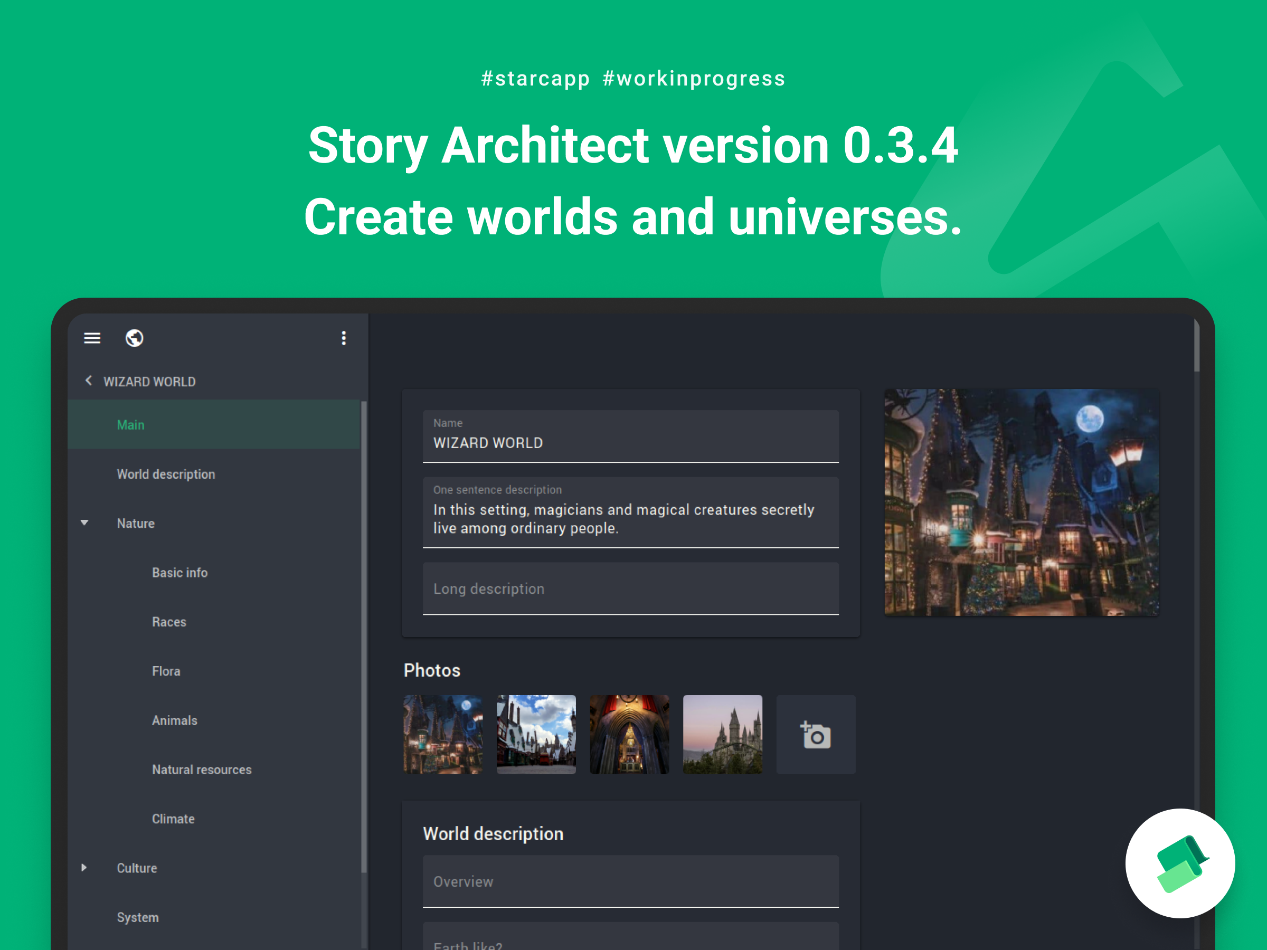
Task: Click the Story Architect logo badge
Action: click(1180, 863)
